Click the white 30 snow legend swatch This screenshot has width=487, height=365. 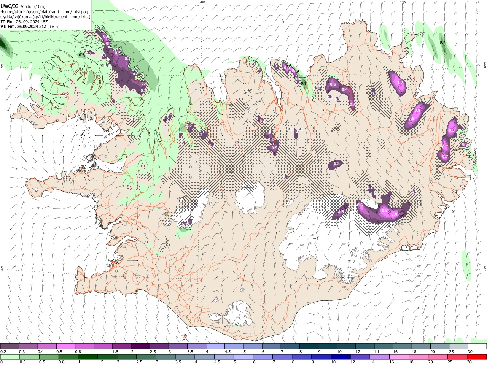[477, 346]
